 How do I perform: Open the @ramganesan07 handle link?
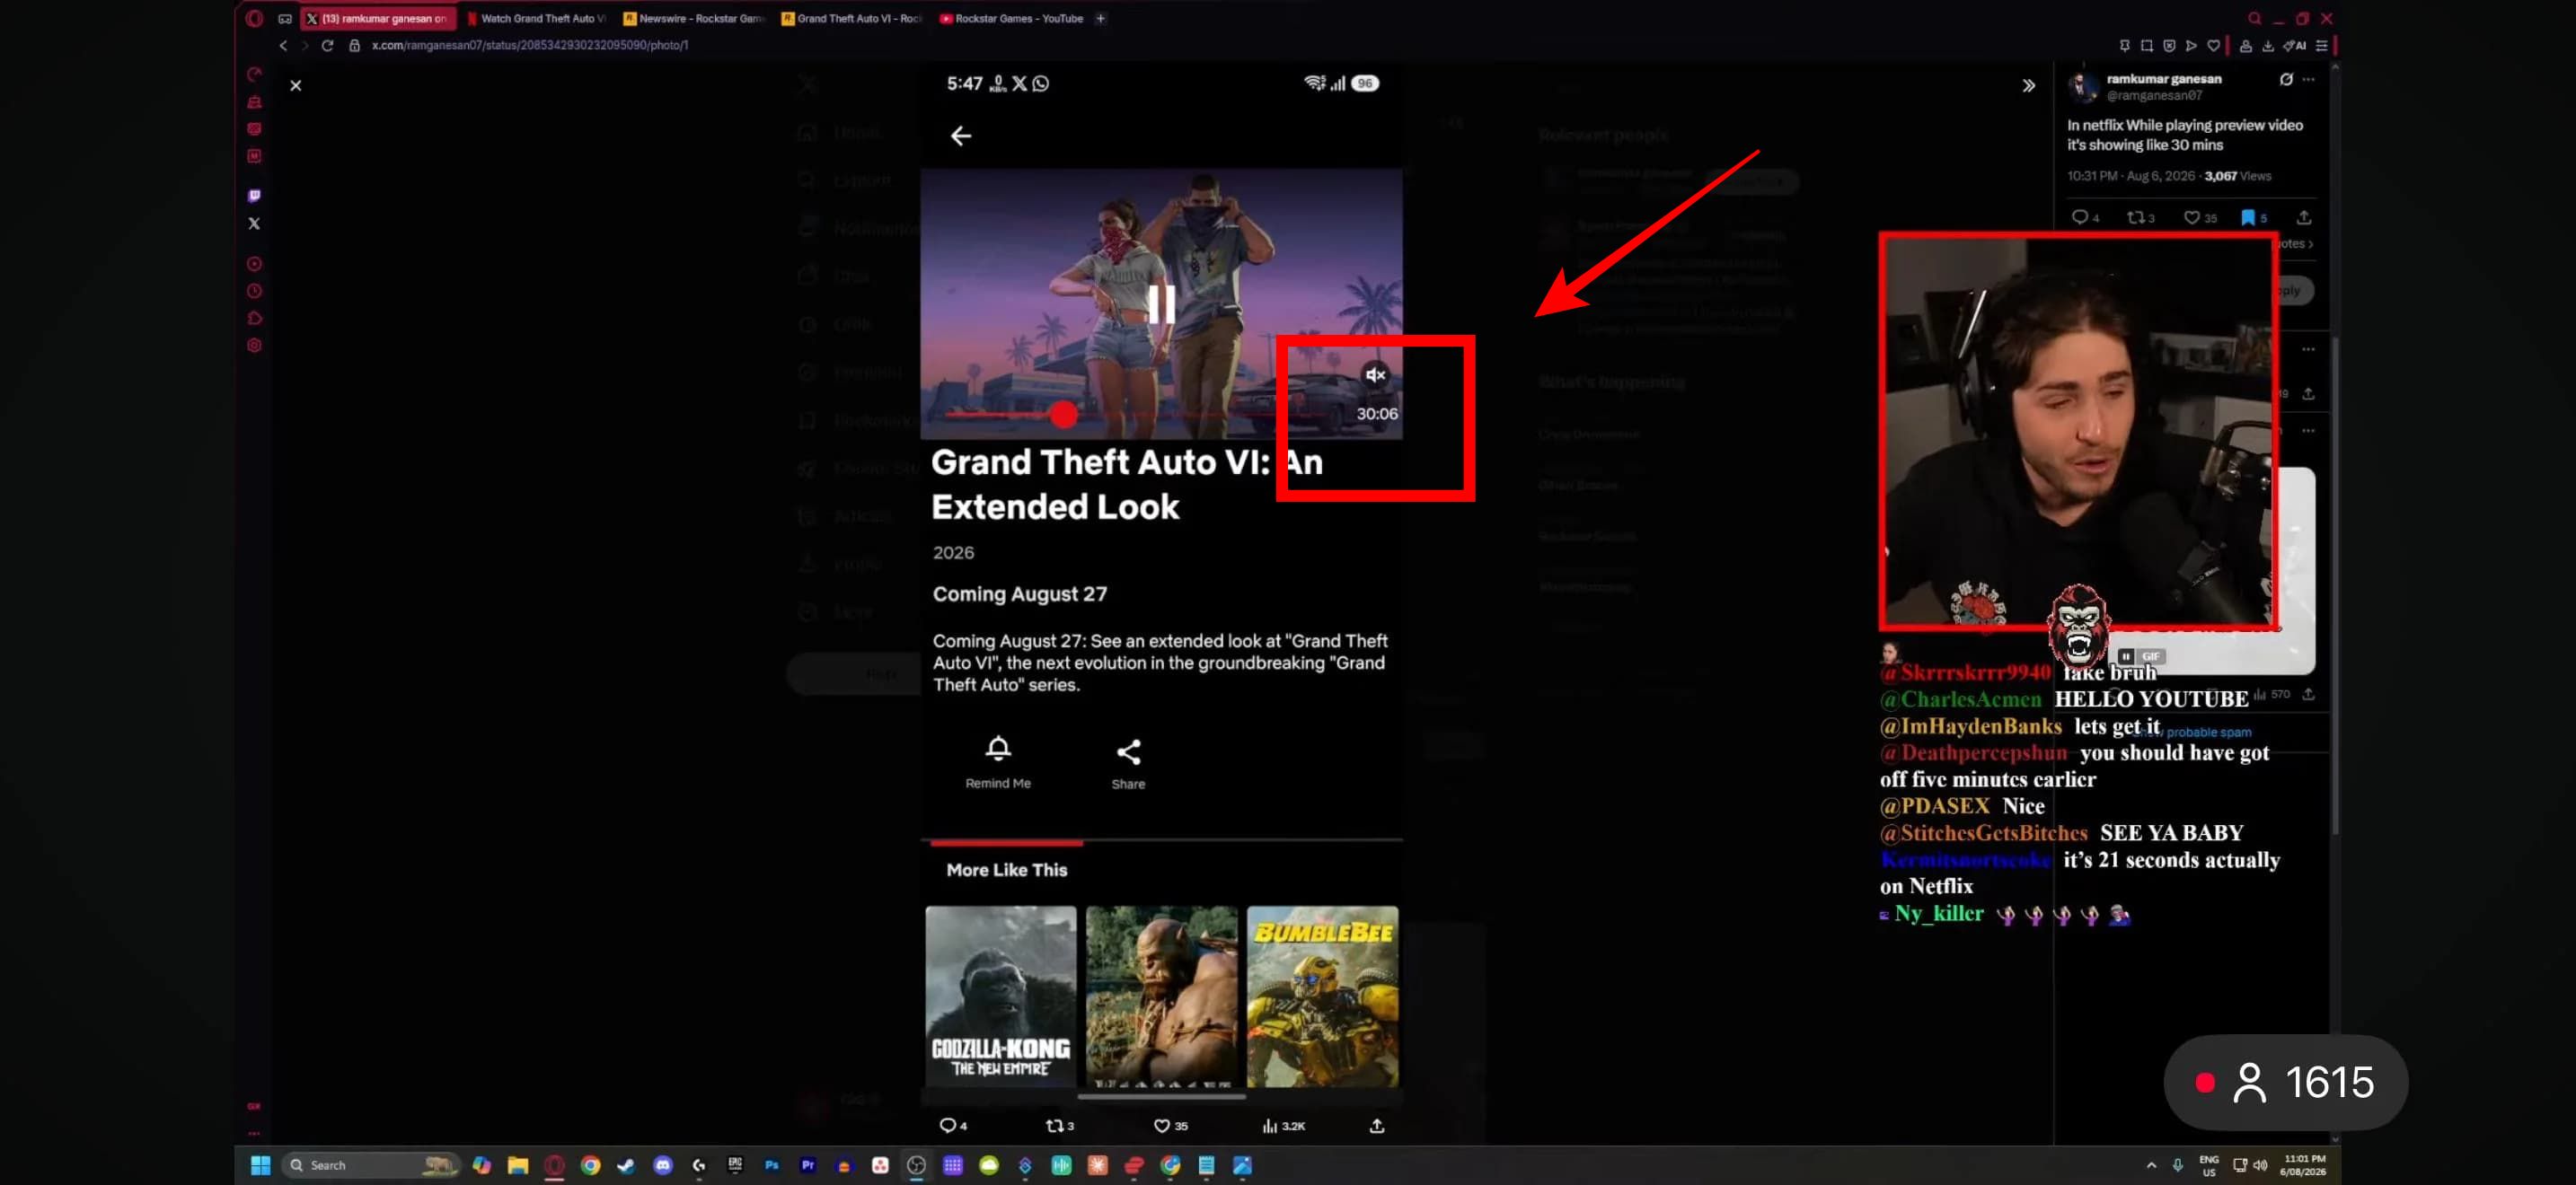click(2154, 96)
